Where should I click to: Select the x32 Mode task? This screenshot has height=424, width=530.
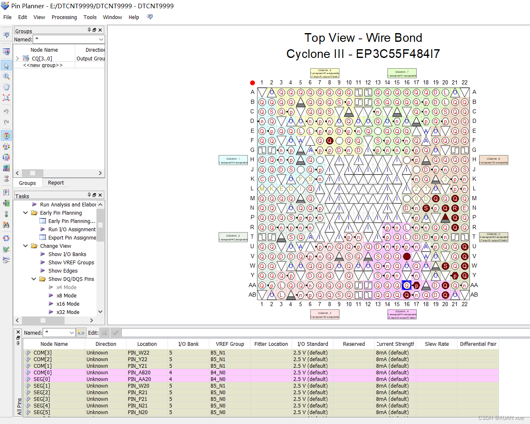[x=68, y=312]
